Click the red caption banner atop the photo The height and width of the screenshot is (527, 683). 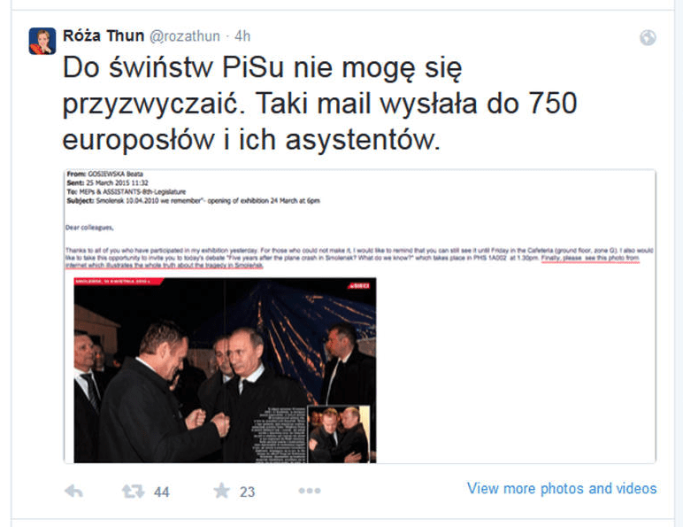click(x=119, y=282)
